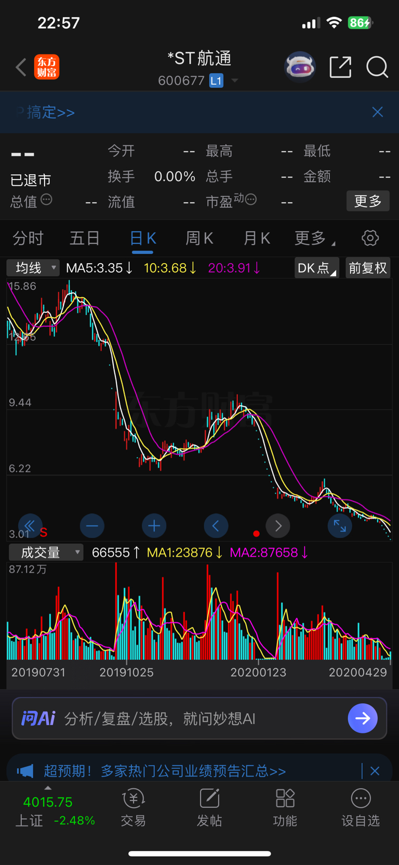Select 日K chart tab
This screenshot has width=399, height=865.
(142, 238)
